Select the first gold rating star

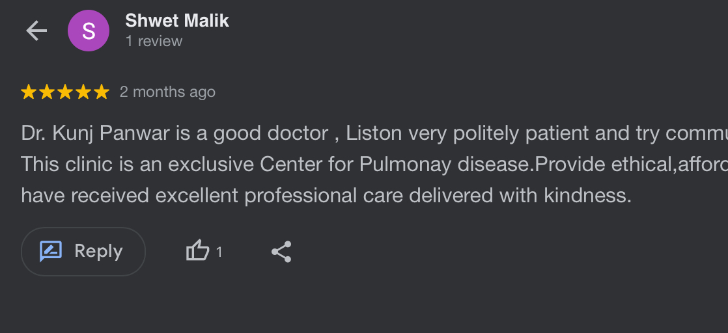(28, 92)
